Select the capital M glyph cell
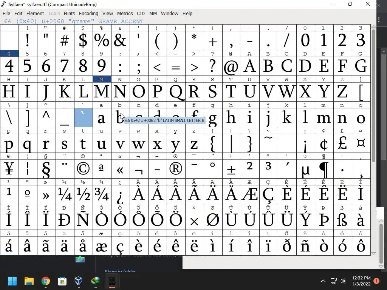The height and width of the screenshot is (290, 387). click(102, 92)
